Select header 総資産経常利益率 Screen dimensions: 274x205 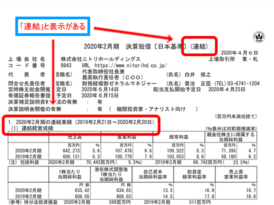(194, 174)
